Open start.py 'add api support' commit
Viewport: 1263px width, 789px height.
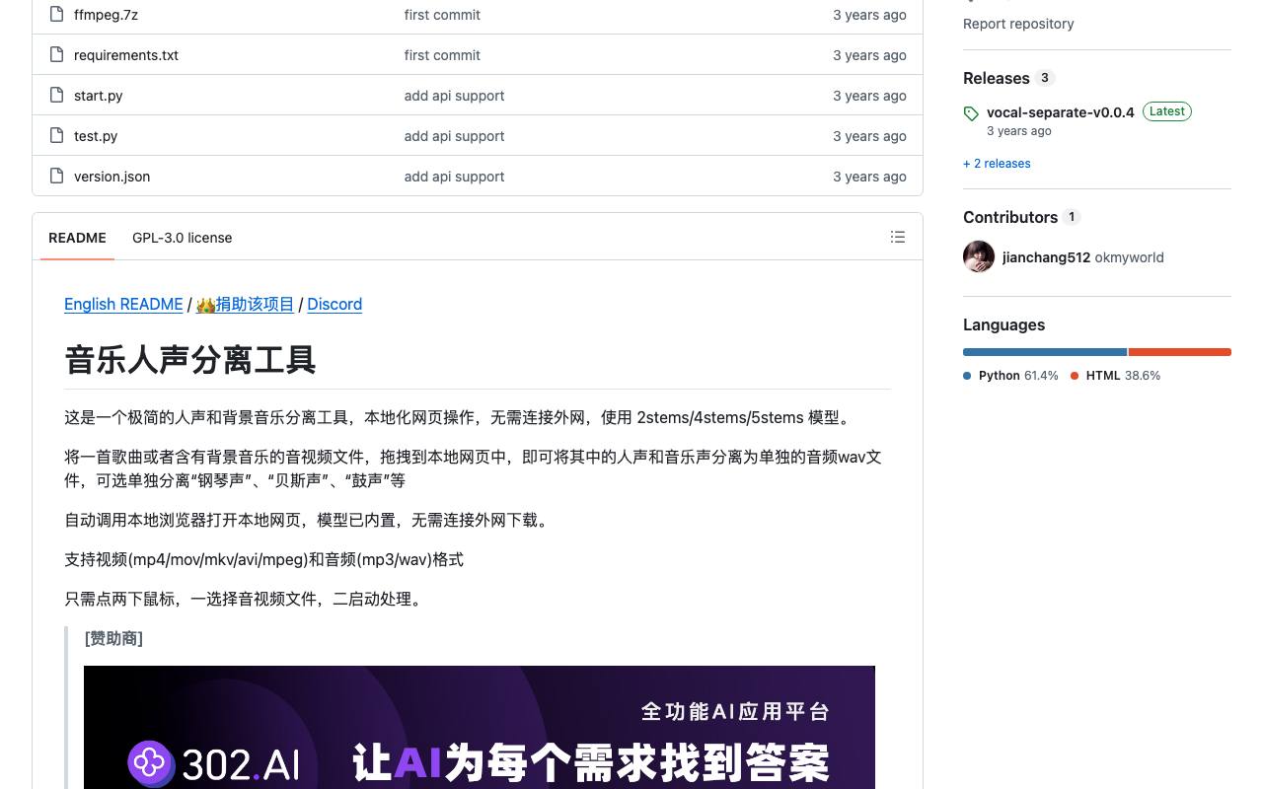pyautogui.click(x=454, y=96)
